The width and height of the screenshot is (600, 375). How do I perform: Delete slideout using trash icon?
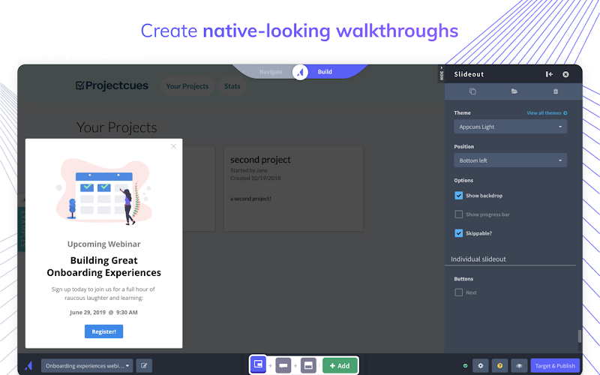pos(556,91)
